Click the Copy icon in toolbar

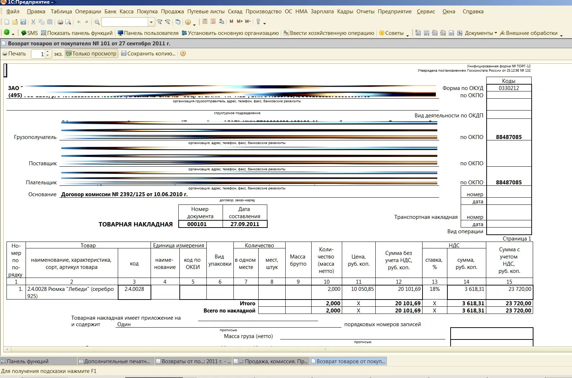pyautogui.click(x=41, y=22)
